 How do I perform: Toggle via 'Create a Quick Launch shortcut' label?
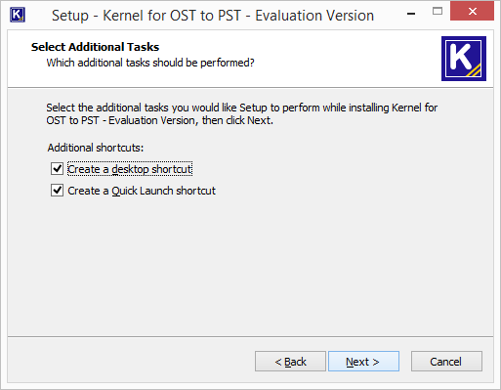tap(142, 191)
